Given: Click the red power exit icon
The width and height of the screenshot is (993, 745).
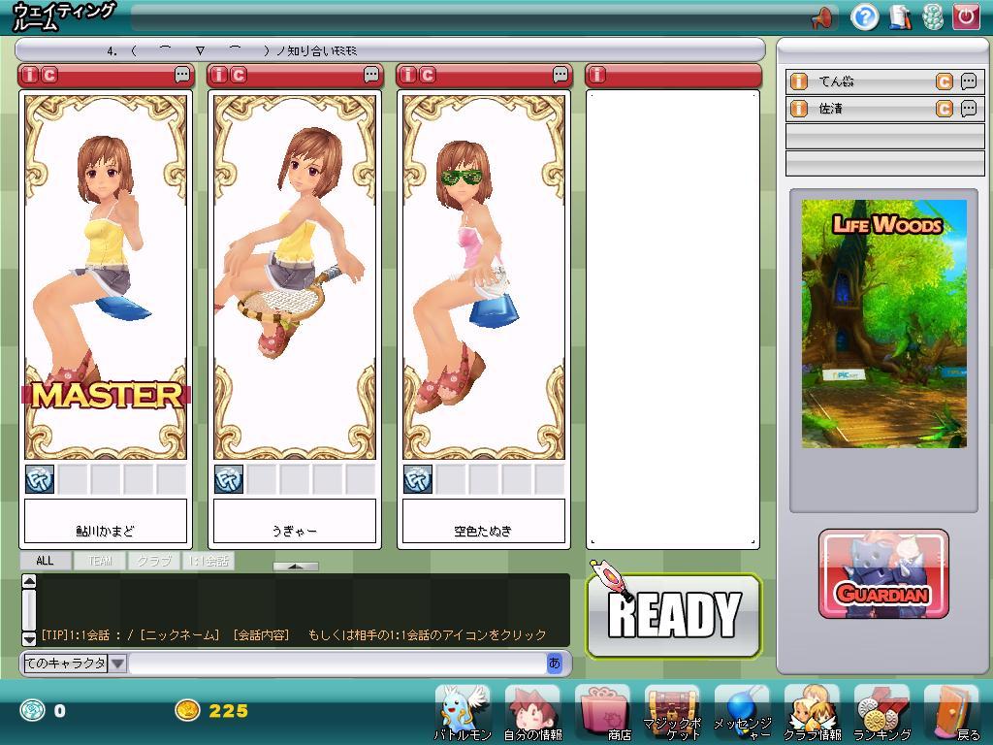Looking at the screenshot, I should click(x=965, y=16).
